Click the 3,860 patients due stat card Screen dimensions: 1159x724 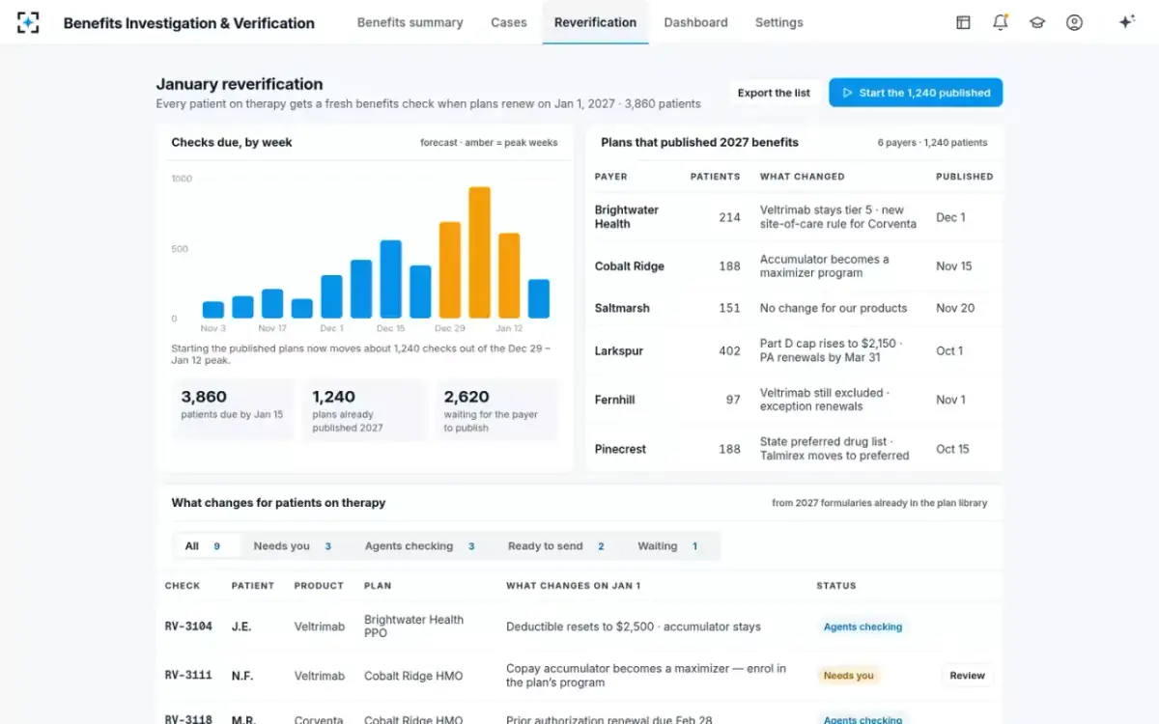pos(233,410)
